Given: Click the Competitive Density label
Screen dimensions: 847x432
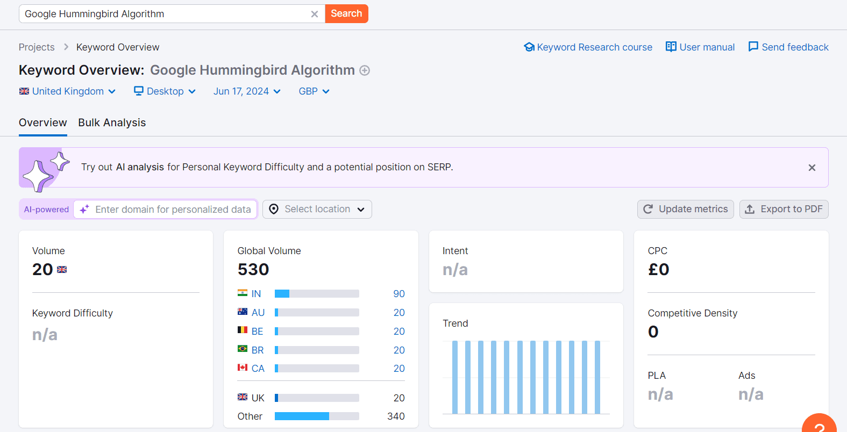Looking at the screenshot, I should tap(692, 313).
